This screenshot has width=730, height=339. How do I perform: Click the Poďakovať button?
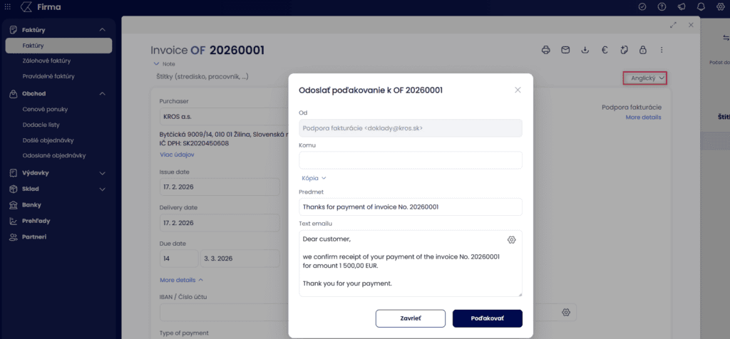(x=487, y=318)
